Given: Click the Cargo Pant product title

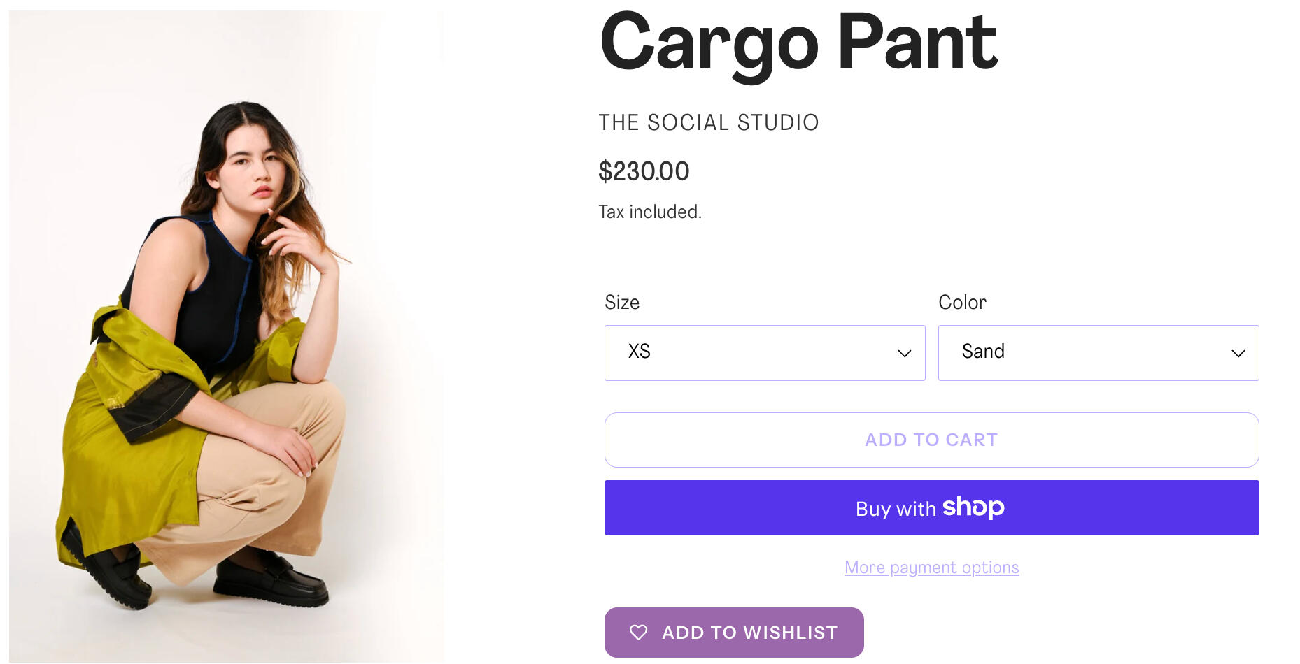Looking at the screenshot, I should (798, 43).
